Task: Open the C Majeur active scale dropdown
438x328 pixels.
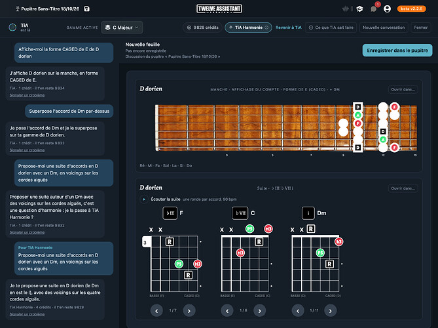Action: (122, 28)
